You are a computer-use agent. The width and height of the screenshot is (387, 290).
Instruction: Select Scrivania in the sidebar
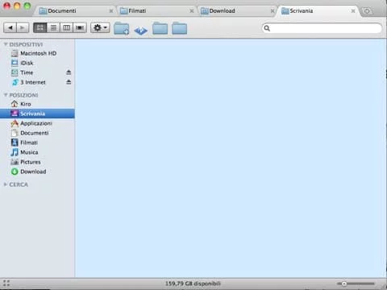point(37,114)
